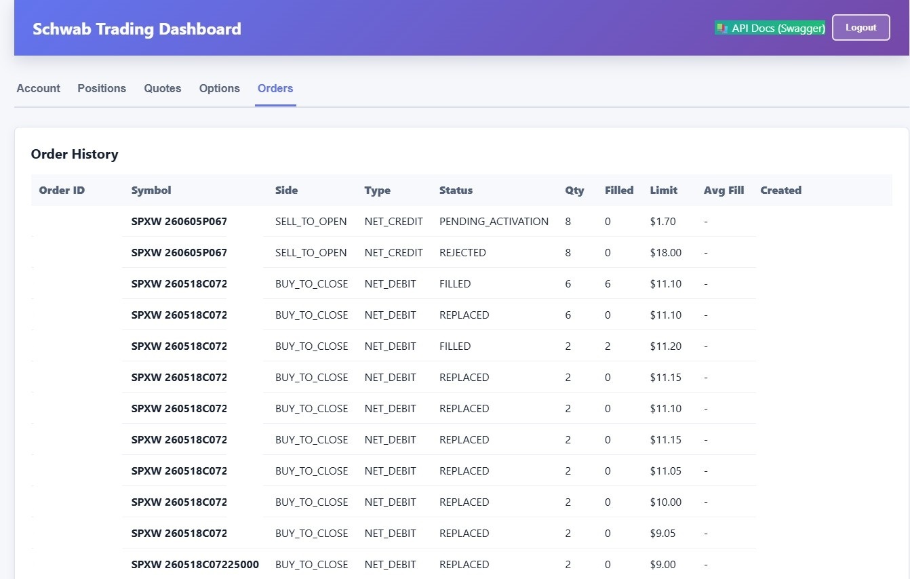The width and height of the screenshot is (910, 579).
Task: Click NET_DEBIT in the $11.20 row
Action: coord(390,346)
